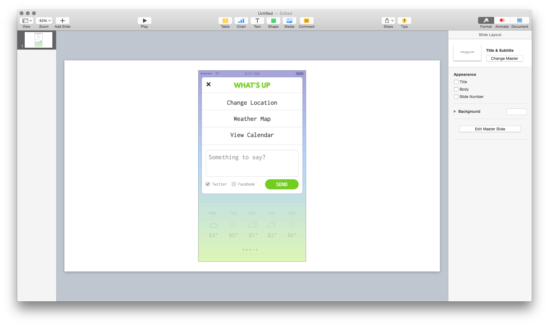
Task: Click the Something to say text field
Action: 252,163
